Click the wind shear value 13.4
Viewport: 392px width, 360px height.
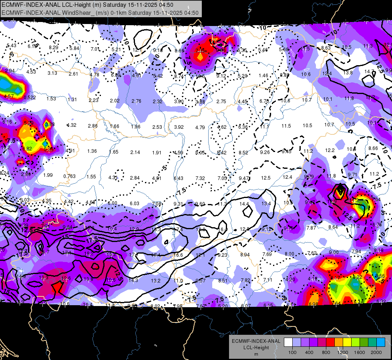pyautogui.click(x=266, y=204)
